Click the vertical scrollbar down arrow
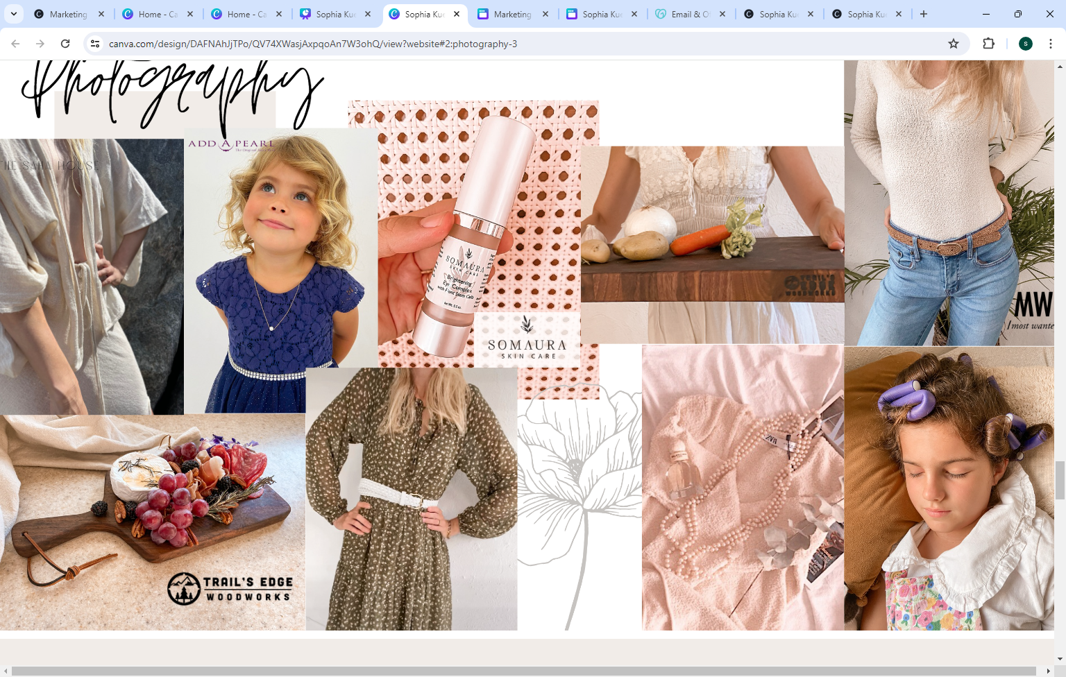 point(1060,658)
